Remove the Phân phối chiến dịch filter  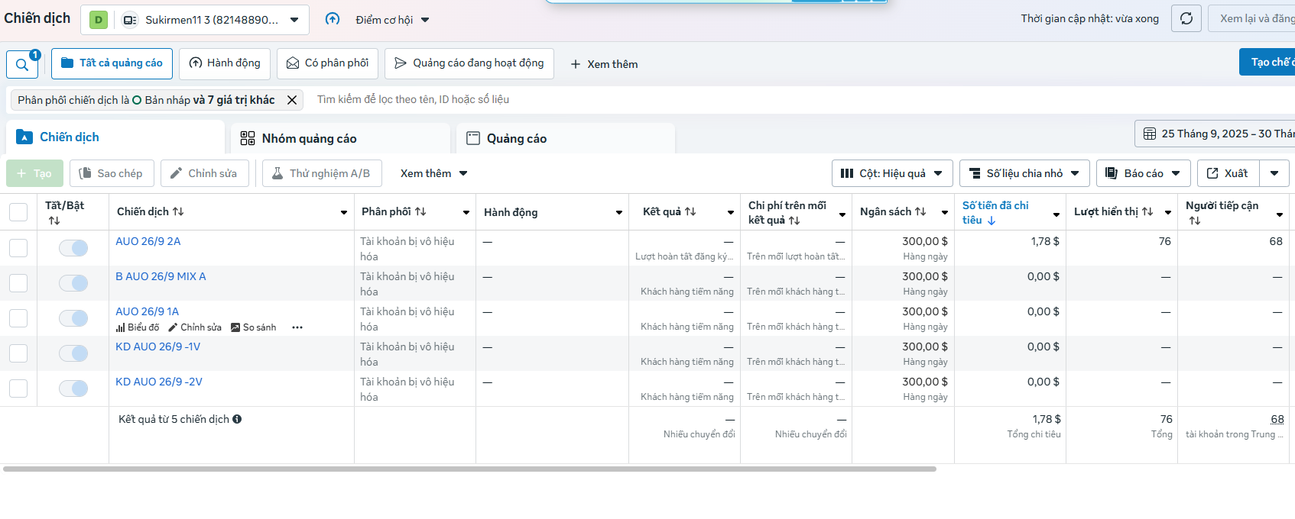[x=292, y=100]
